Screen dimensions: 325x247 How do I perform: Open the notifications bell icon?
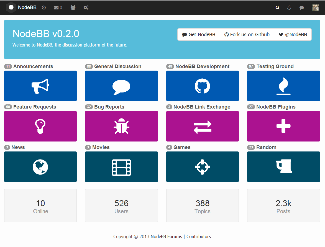[289, 8]
